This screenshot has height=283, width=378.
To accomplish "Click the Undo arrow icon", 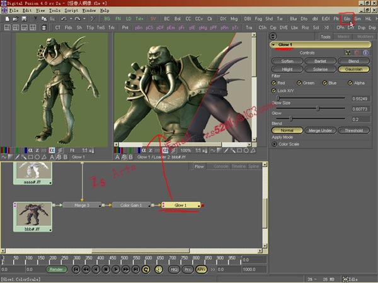I will (x=64, y=19).
